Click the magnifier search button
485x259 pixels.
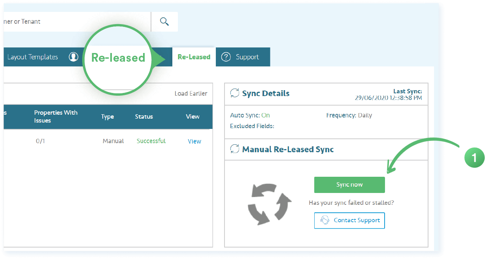(x=164, y=21)
